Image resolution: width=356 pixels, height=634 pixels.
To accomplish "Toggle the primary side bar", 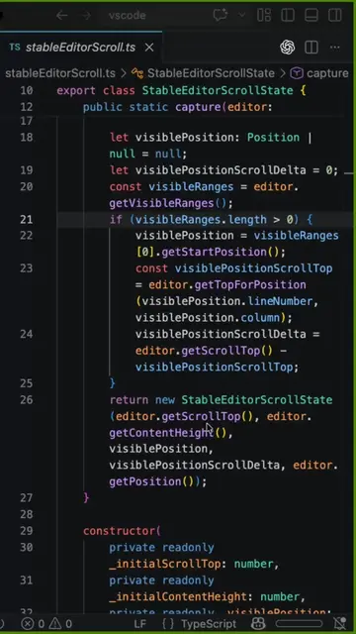I will point(288,16).
